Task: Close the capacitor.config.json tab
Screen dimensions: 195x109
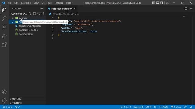Action: pyautogui.click(x=75, y=9)
